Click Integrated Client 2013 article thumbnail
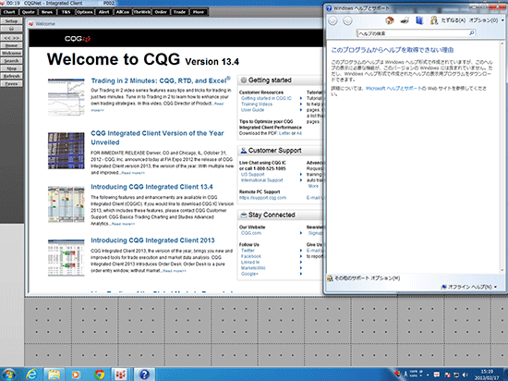Image resolution: width=508 pixels, height=381 pixels. pyautogui.click(x=67, y=258)
